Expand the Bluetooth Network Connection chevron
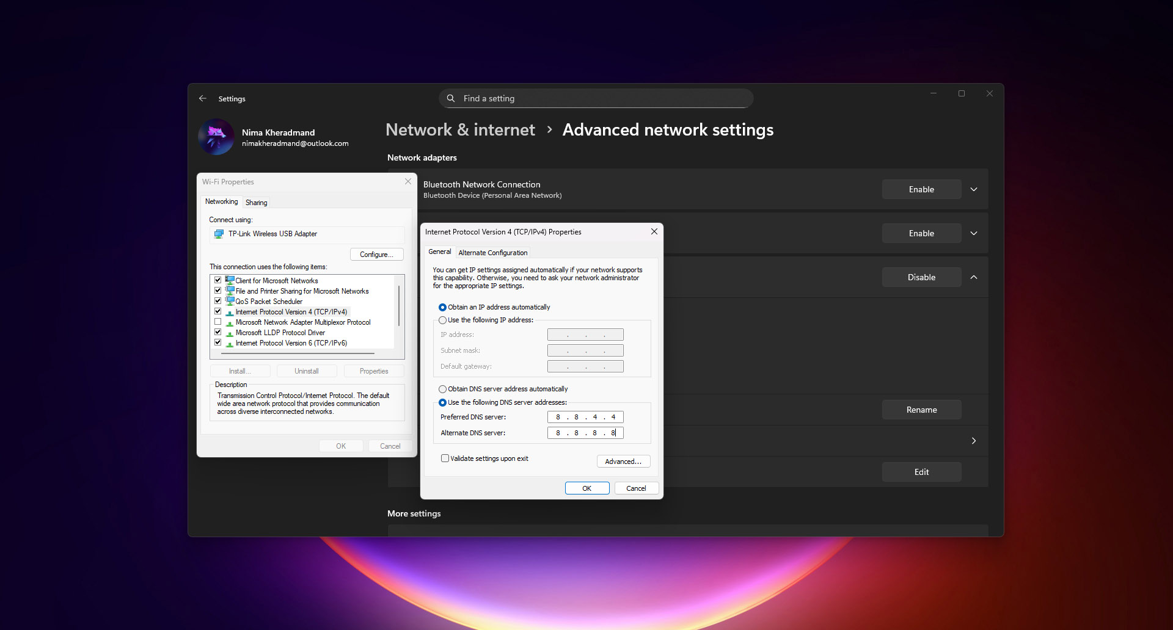The height and width of the screenshot is (630, 1173). [x=974, y=189]
